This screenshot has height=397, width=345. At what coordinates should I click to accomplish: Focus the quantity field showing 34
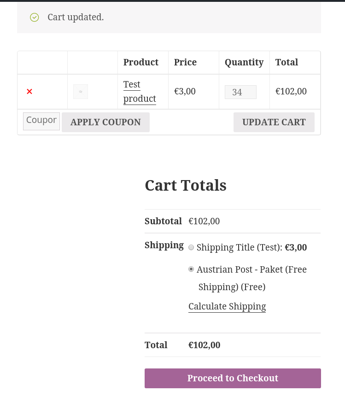click(x=240, y=92)
